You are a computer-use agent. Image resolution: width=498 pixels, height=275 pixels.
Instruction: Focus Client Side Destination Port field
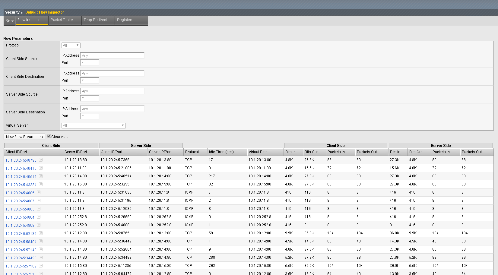point(90,81)
